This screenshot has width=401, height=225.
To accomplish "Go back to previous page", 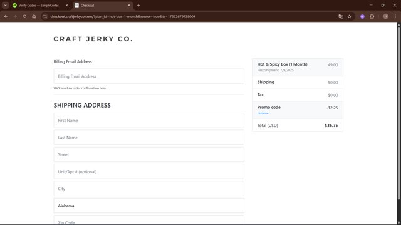I will tap(6, 16).
